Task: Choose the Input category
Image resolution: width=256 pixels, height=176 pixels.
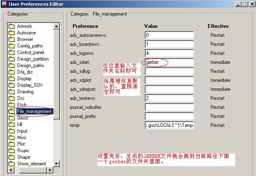Action: pos(22,131)
